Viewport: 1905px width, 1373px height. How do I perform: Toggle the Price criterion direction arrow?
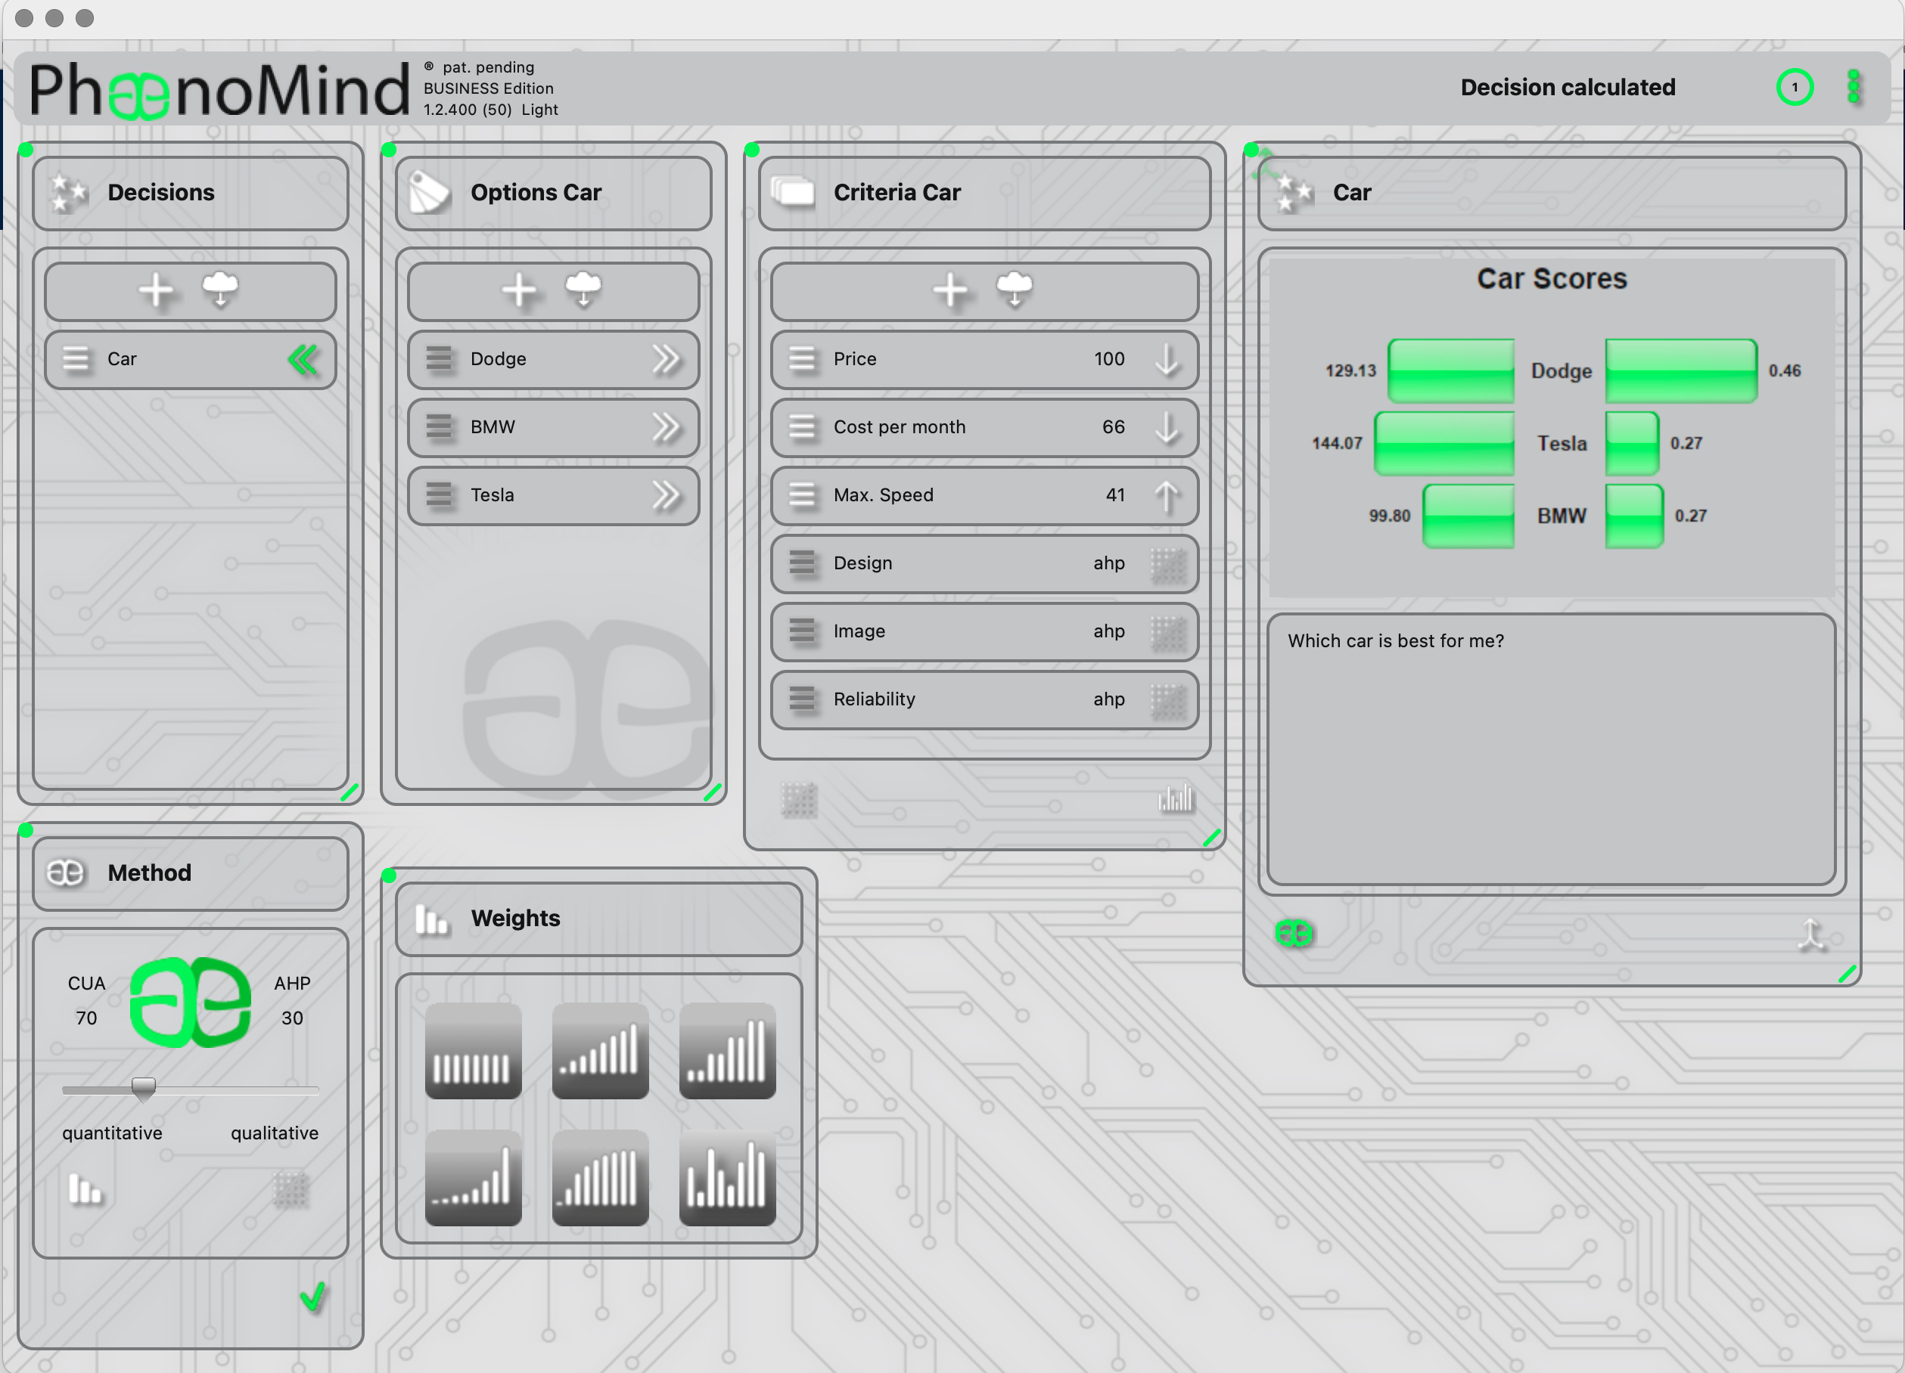point(1167,359)
